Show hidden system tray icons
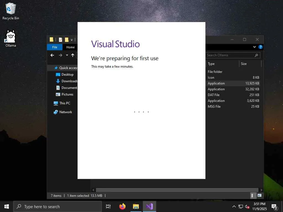 [234, 206]
